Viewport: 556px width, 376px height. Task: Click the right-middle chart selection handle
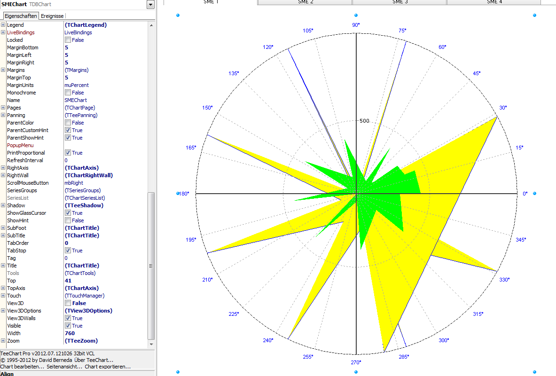(535, 193)
